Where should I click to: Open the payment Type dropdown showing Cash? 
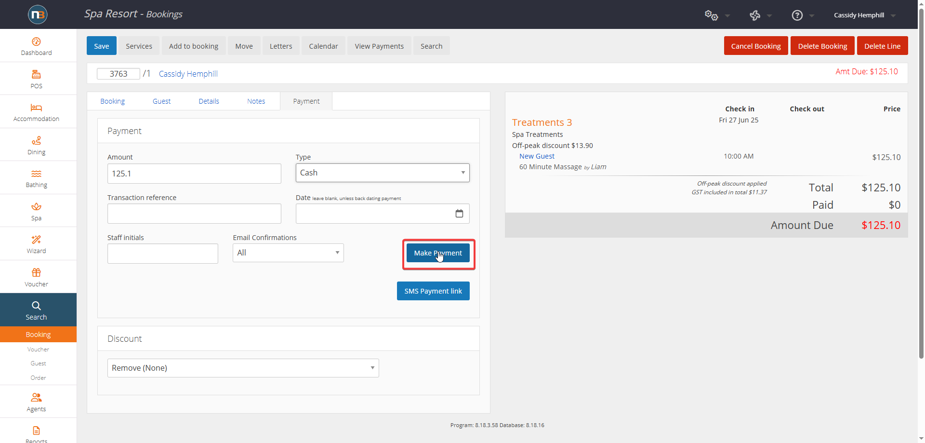383,173
